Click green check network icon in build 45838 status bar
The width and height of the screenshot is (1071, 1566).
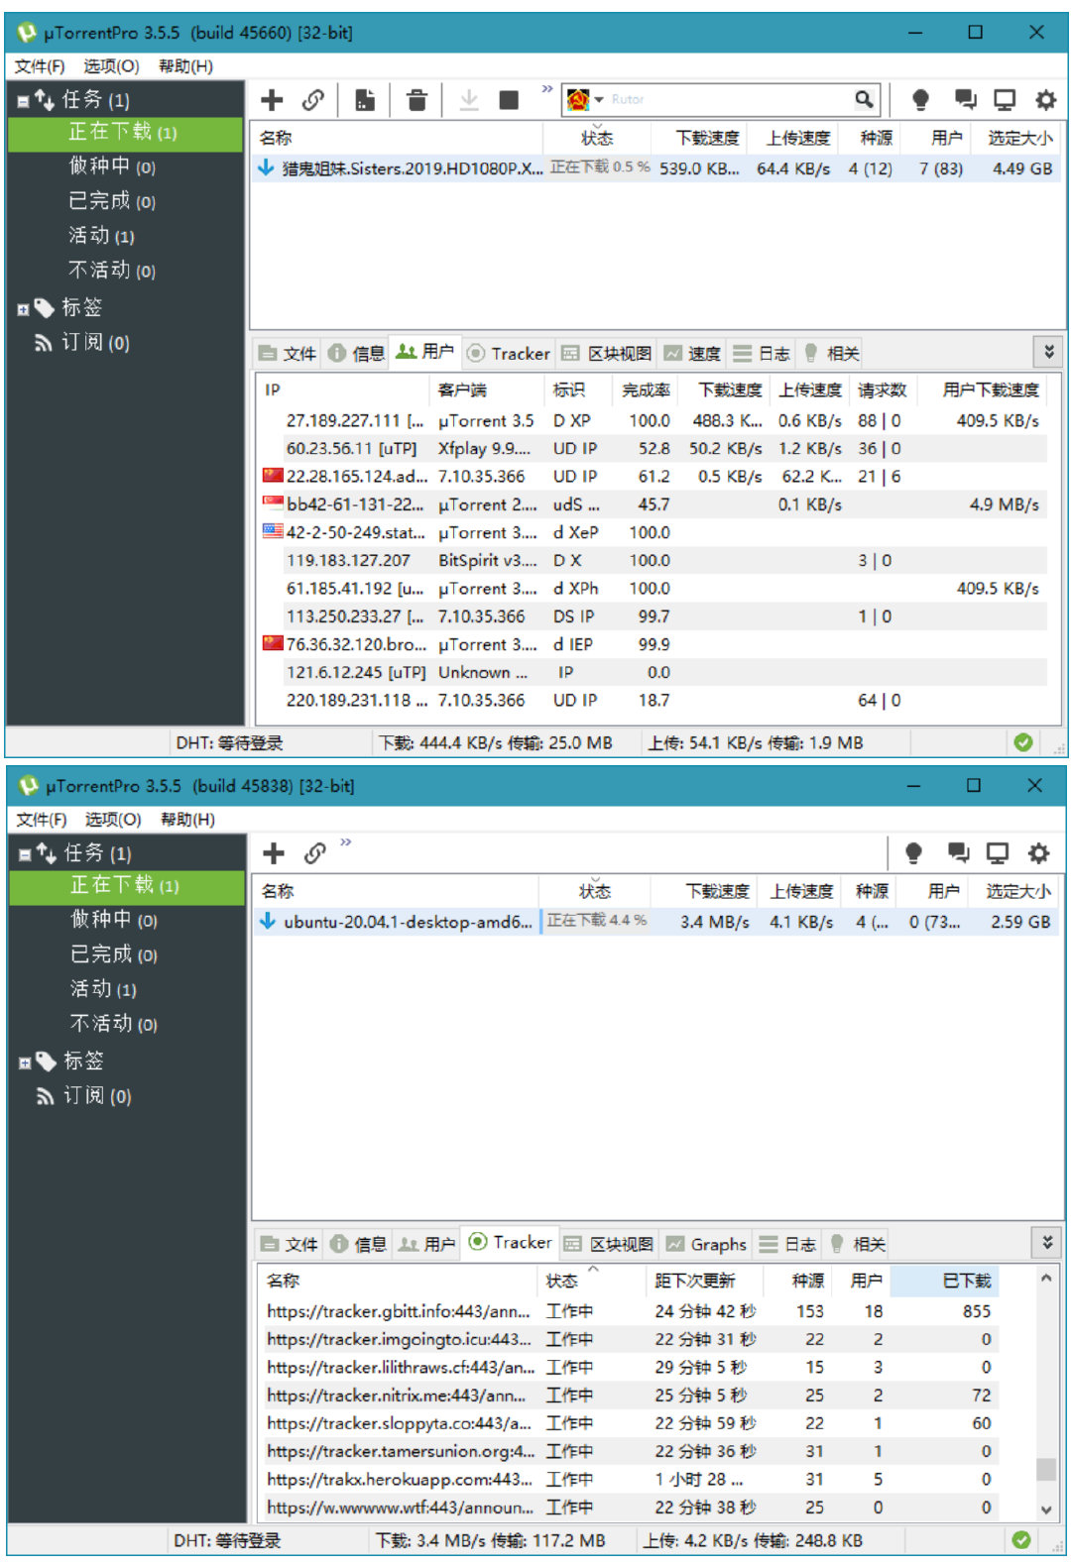pyautogui.click(x=1021, y=1540)
